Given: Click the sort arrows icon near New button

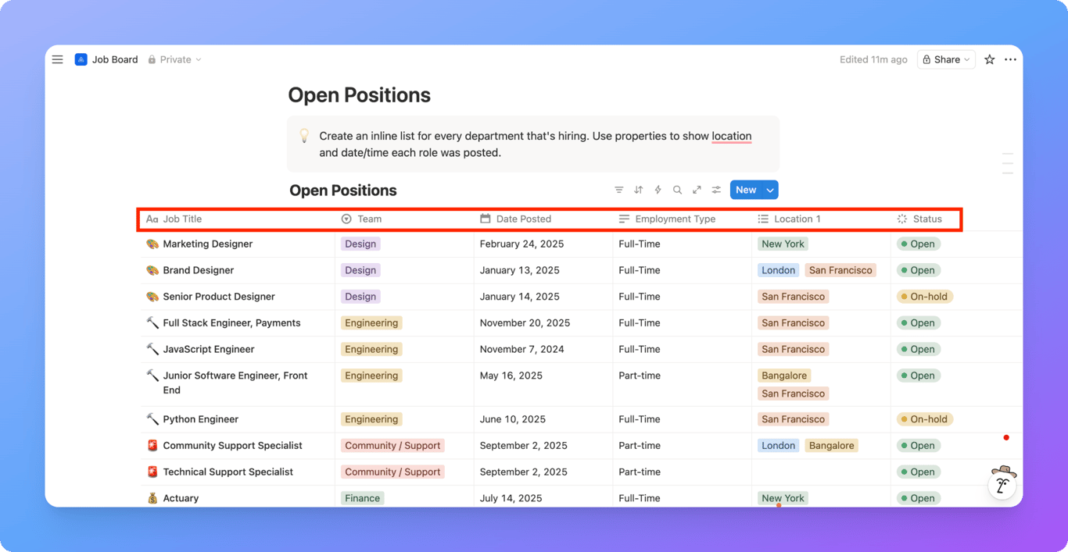Looking at the screenshot, I should tap(638, 190).
